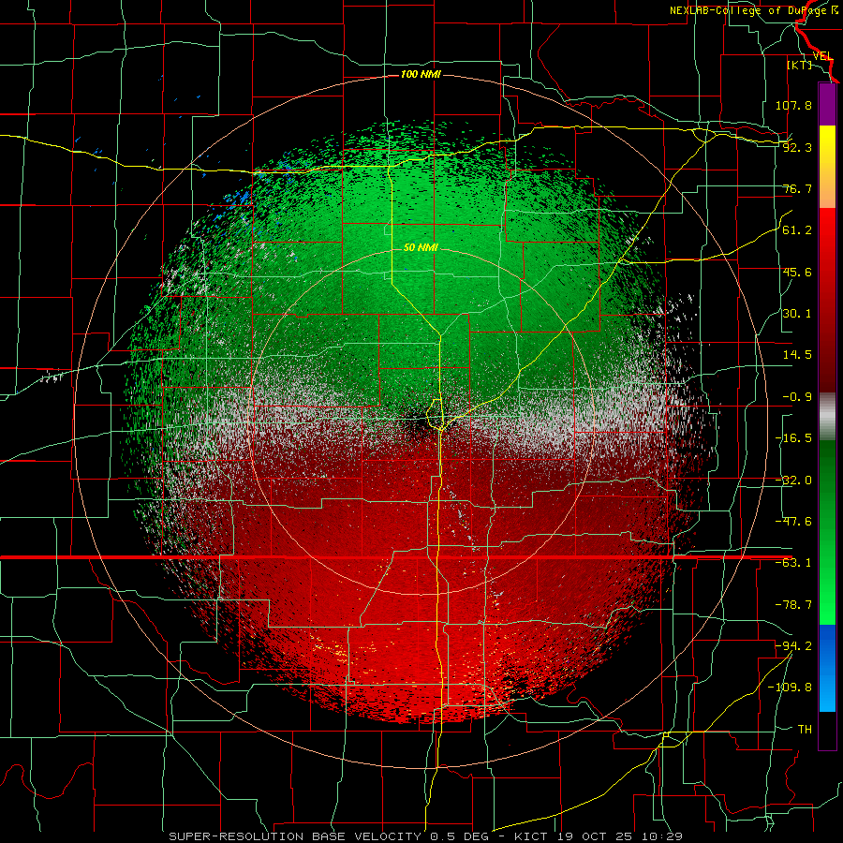Select the 30.1 scale label
Viewport: 843px width, 843px height.
(x=797, y=314)
